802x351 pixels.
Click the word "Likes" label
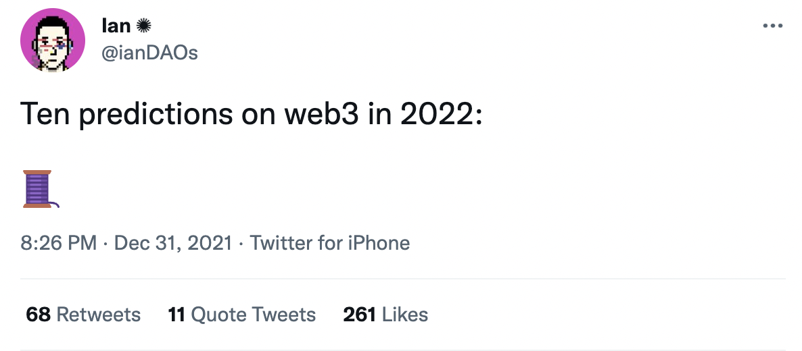click(405, 315)
